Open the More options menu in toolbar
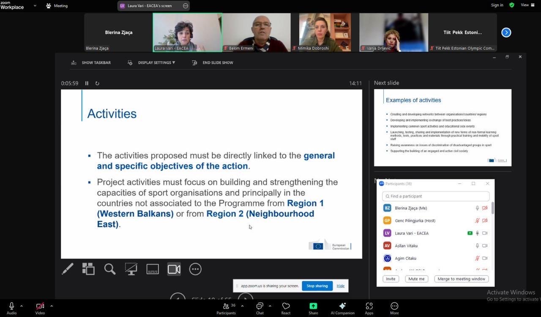 point(394,308)
